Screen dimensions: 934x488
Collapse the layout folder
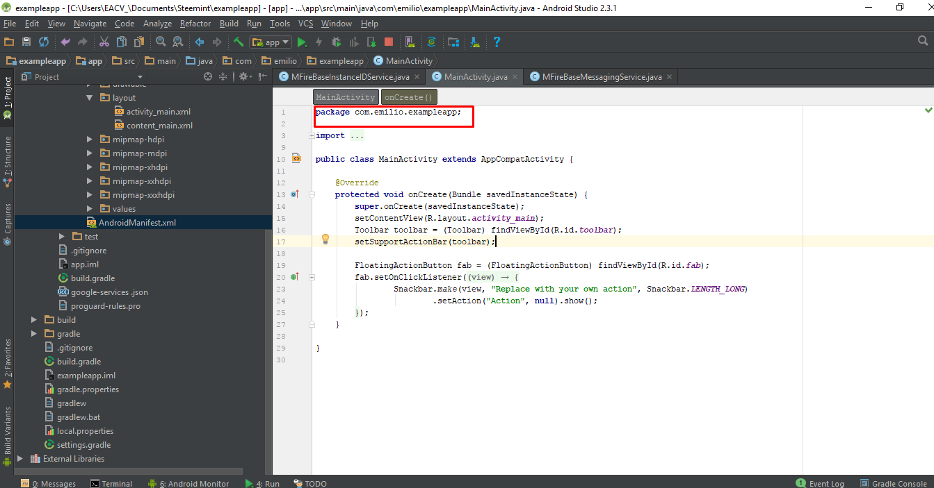pyautogui.click(x=90, y=98)
